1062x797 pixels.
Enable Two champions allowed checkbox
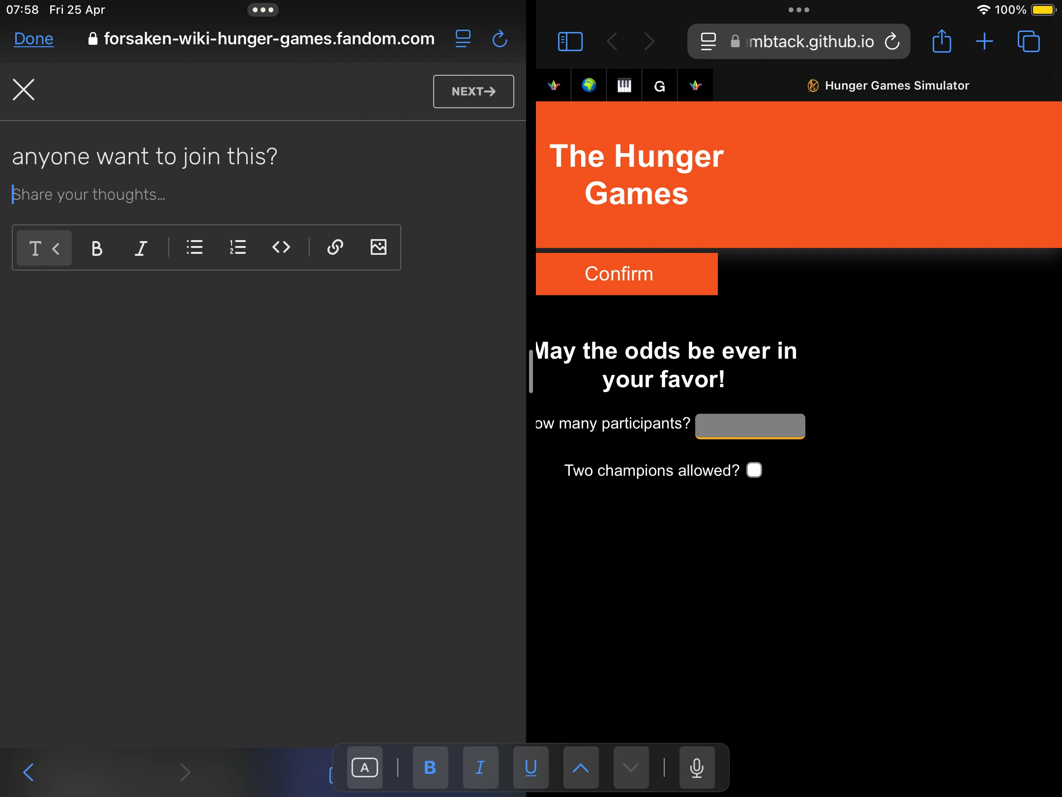pyautogui.click(x=754, y=470)
